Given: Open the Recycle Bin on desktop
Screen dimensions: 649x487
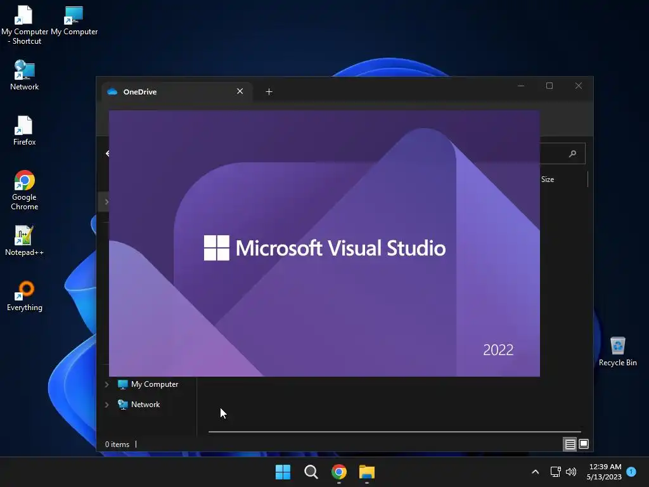Looking at the screenshot, I should pos(617,351).
